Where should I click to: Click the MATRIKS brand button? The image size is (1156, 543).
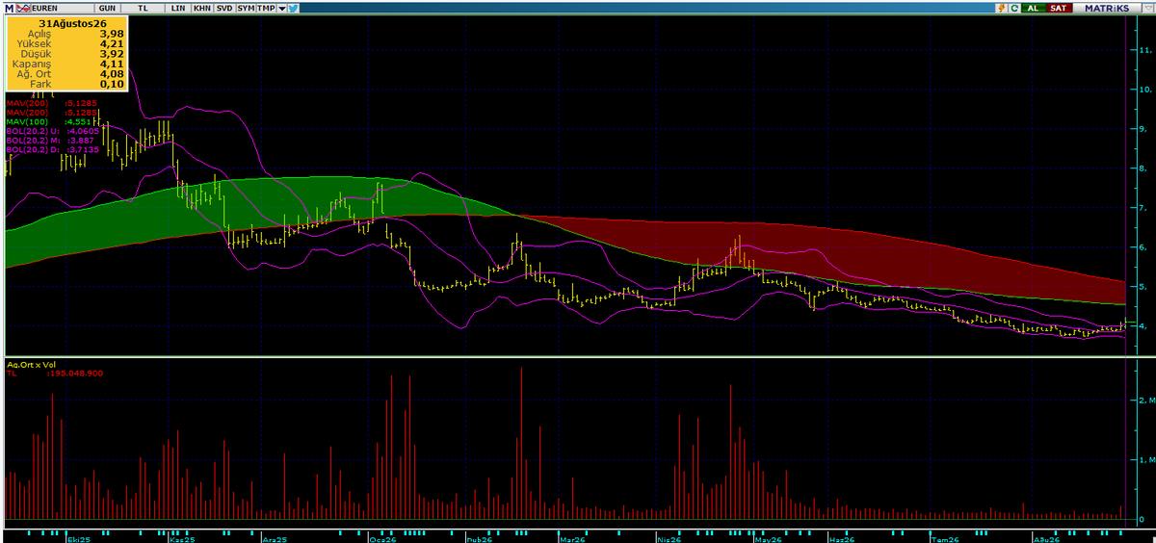[x=1107, y=8]
